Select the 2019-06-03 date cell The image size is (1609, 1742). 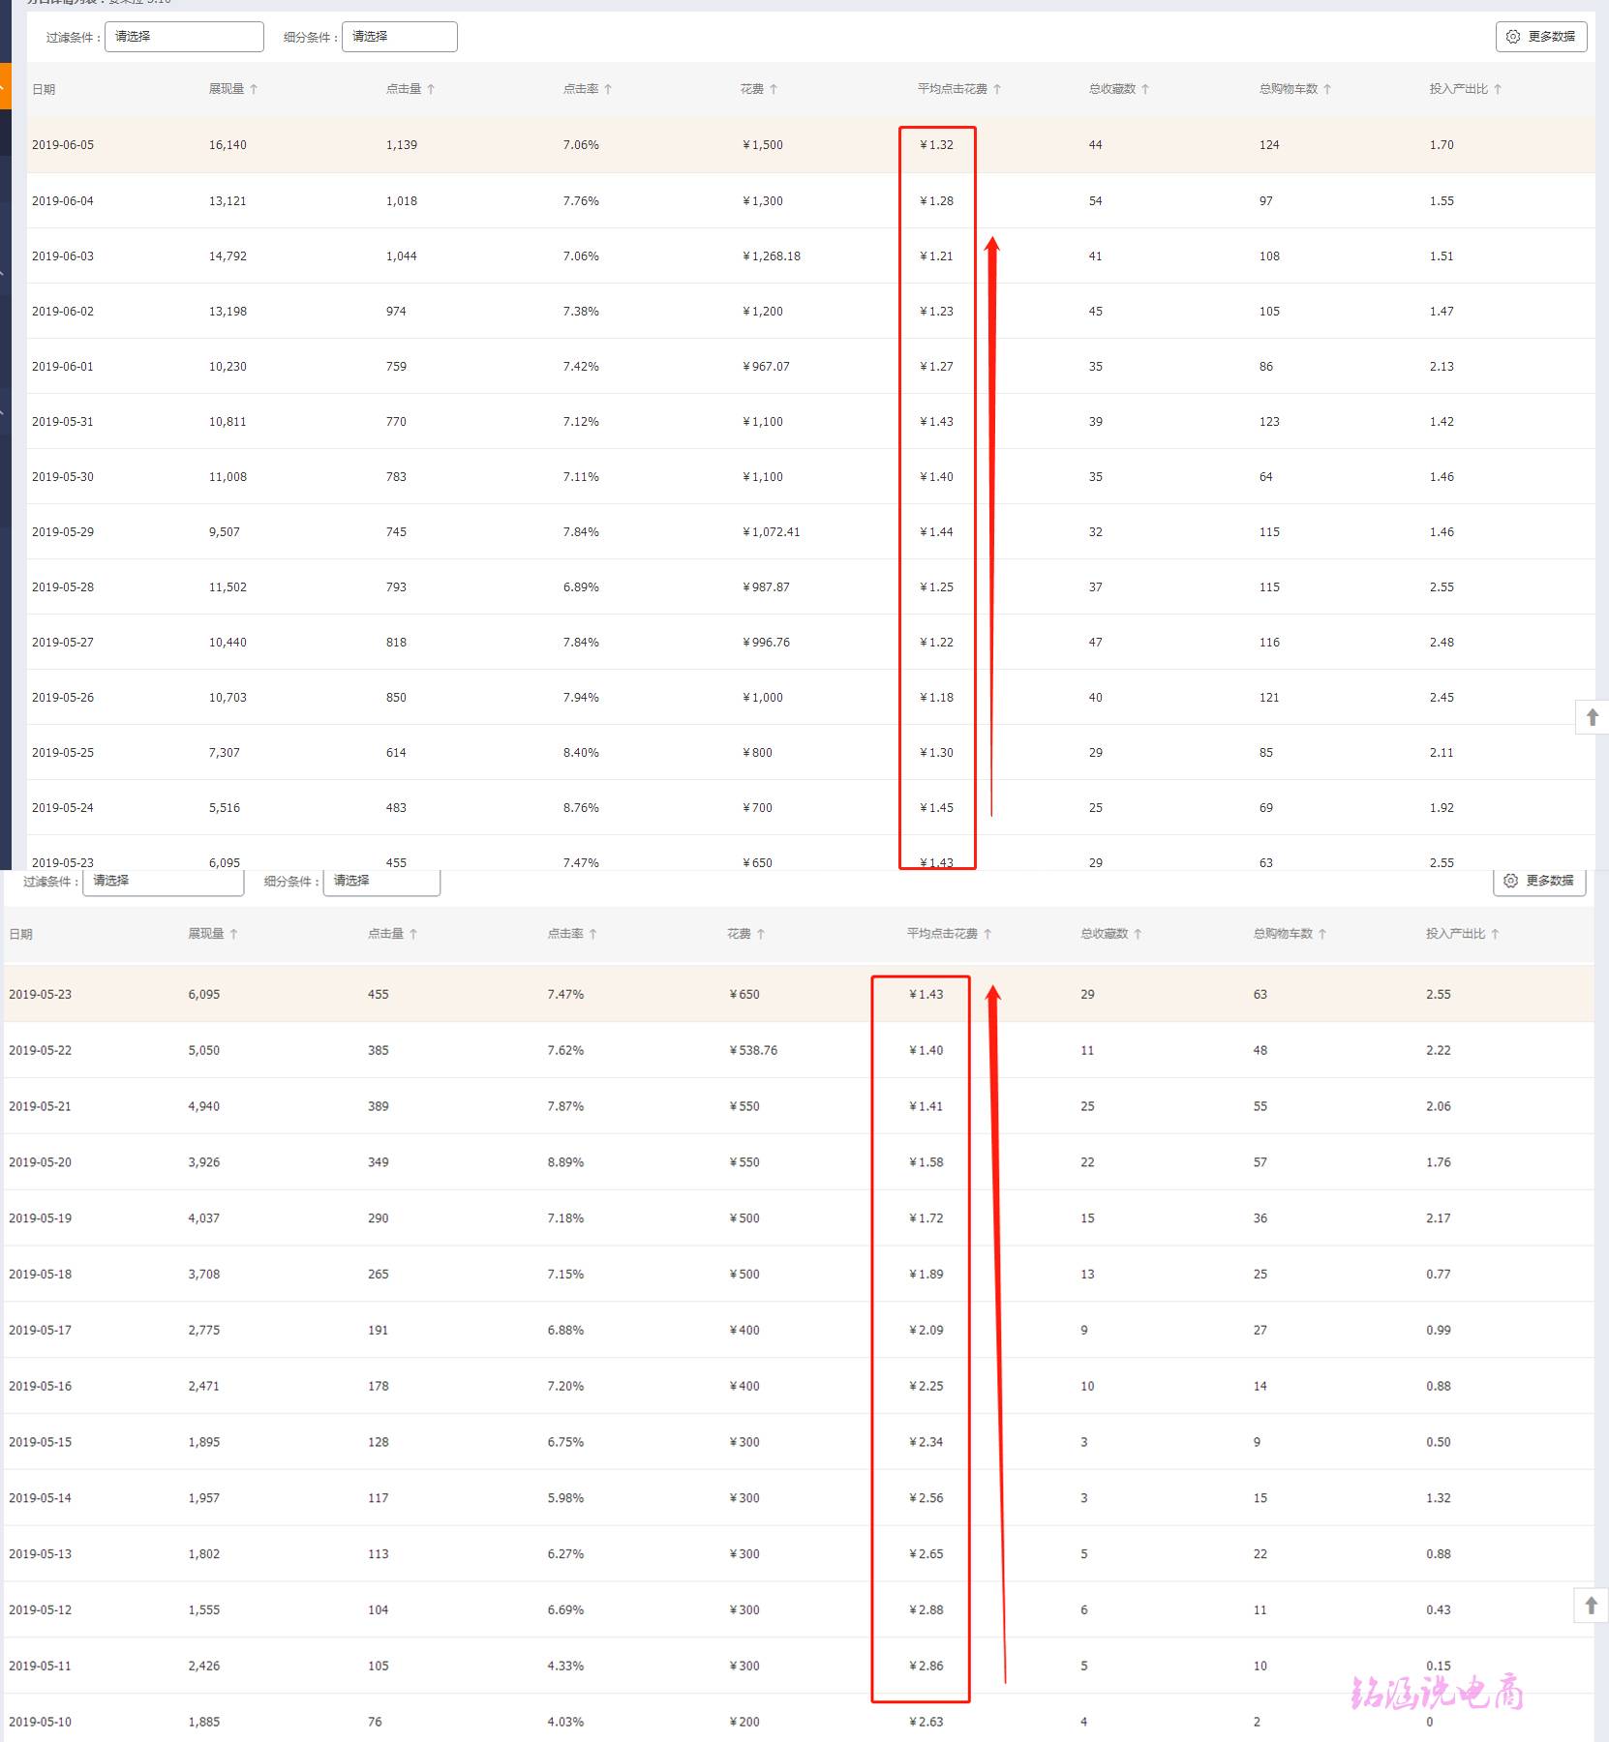[63, 256]
